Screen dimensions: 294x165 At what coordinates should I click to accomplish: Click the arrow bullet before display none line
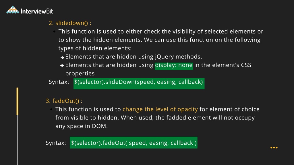coord(62,66)
